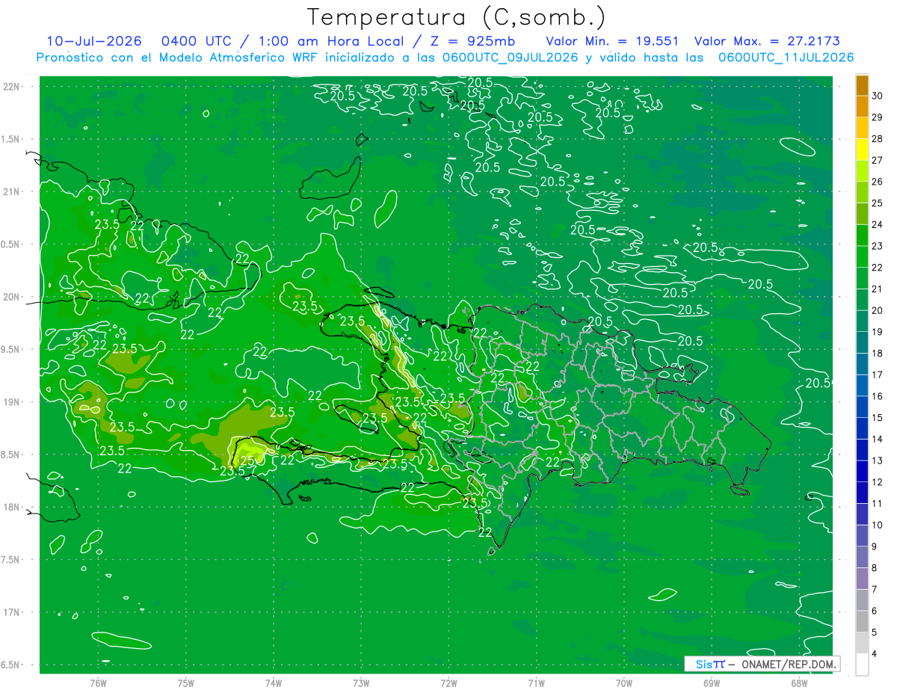
Task: Click the "25" contour label on Haiti's peninsula
Action: click(x=247, y=460)
